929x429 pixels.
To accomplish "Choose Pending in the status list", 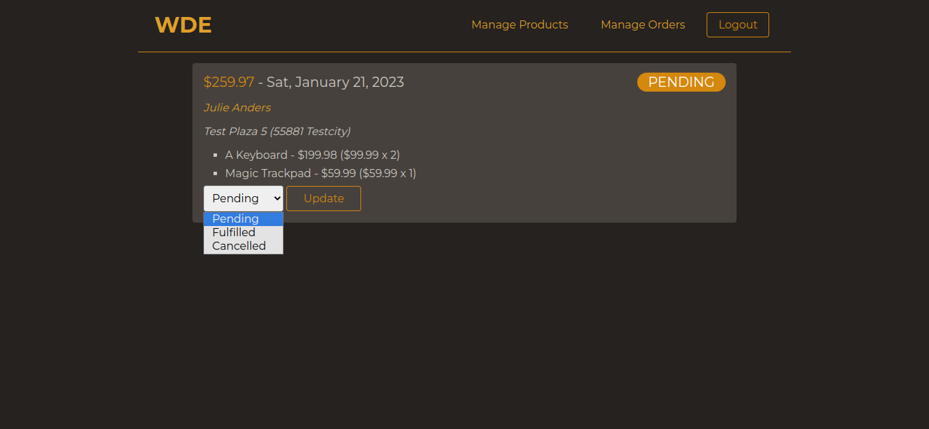I will (243, 219).
